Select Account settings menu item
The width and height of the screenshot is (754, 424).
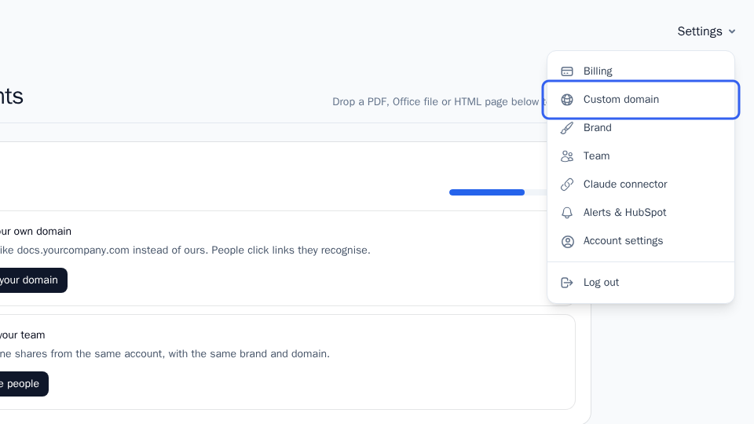click(x=641, y=241)
